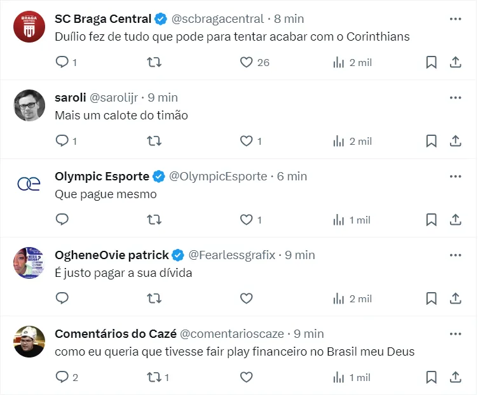Viewport: 478px width, 395px height.
Task: Open the Olympic Esporte profile name
Action: pyautogui.click(x=102, y=177)
